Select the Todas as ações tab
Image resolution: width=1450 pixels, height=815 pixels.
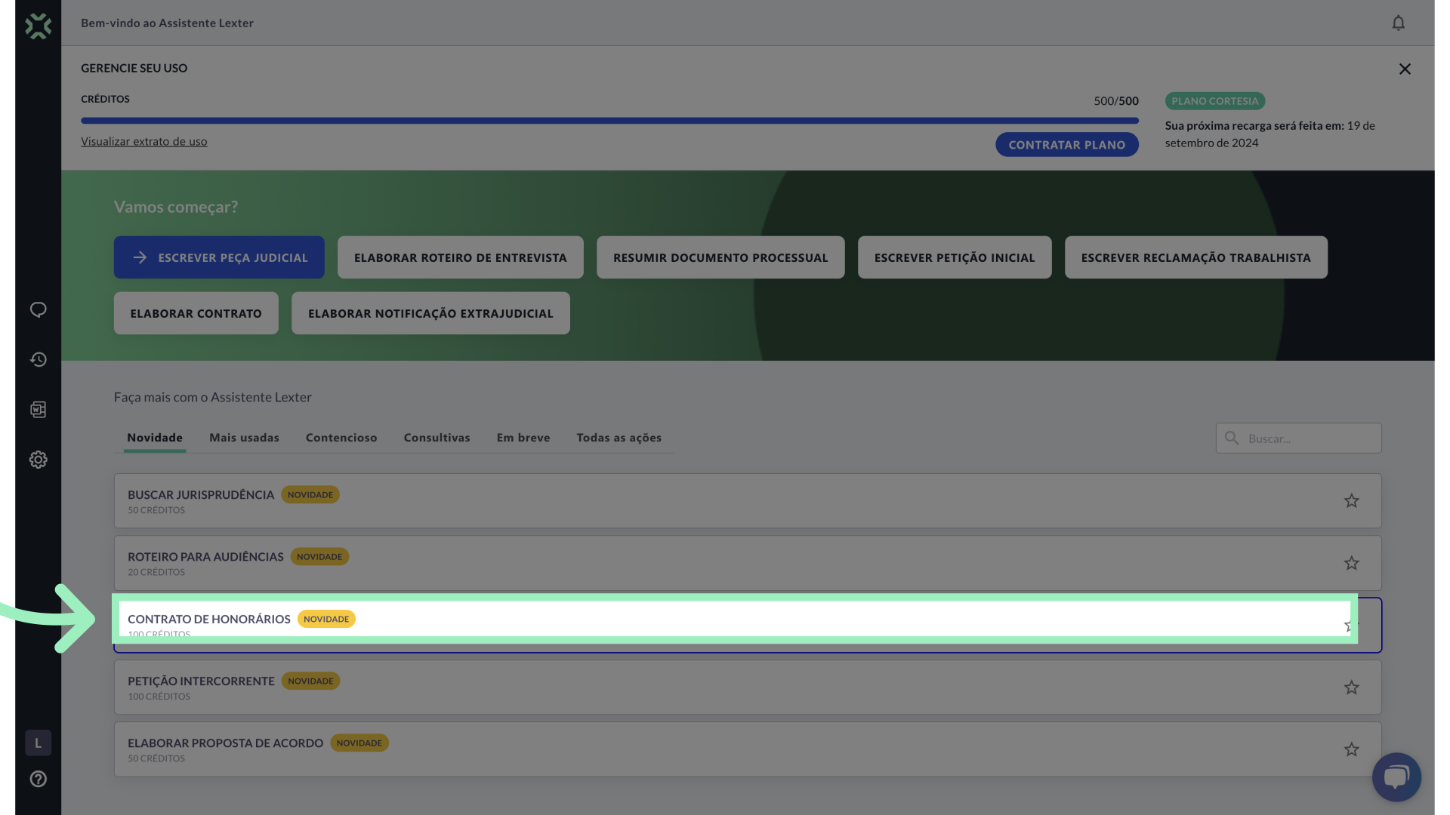pyautogui.click(x=619, y=438)
